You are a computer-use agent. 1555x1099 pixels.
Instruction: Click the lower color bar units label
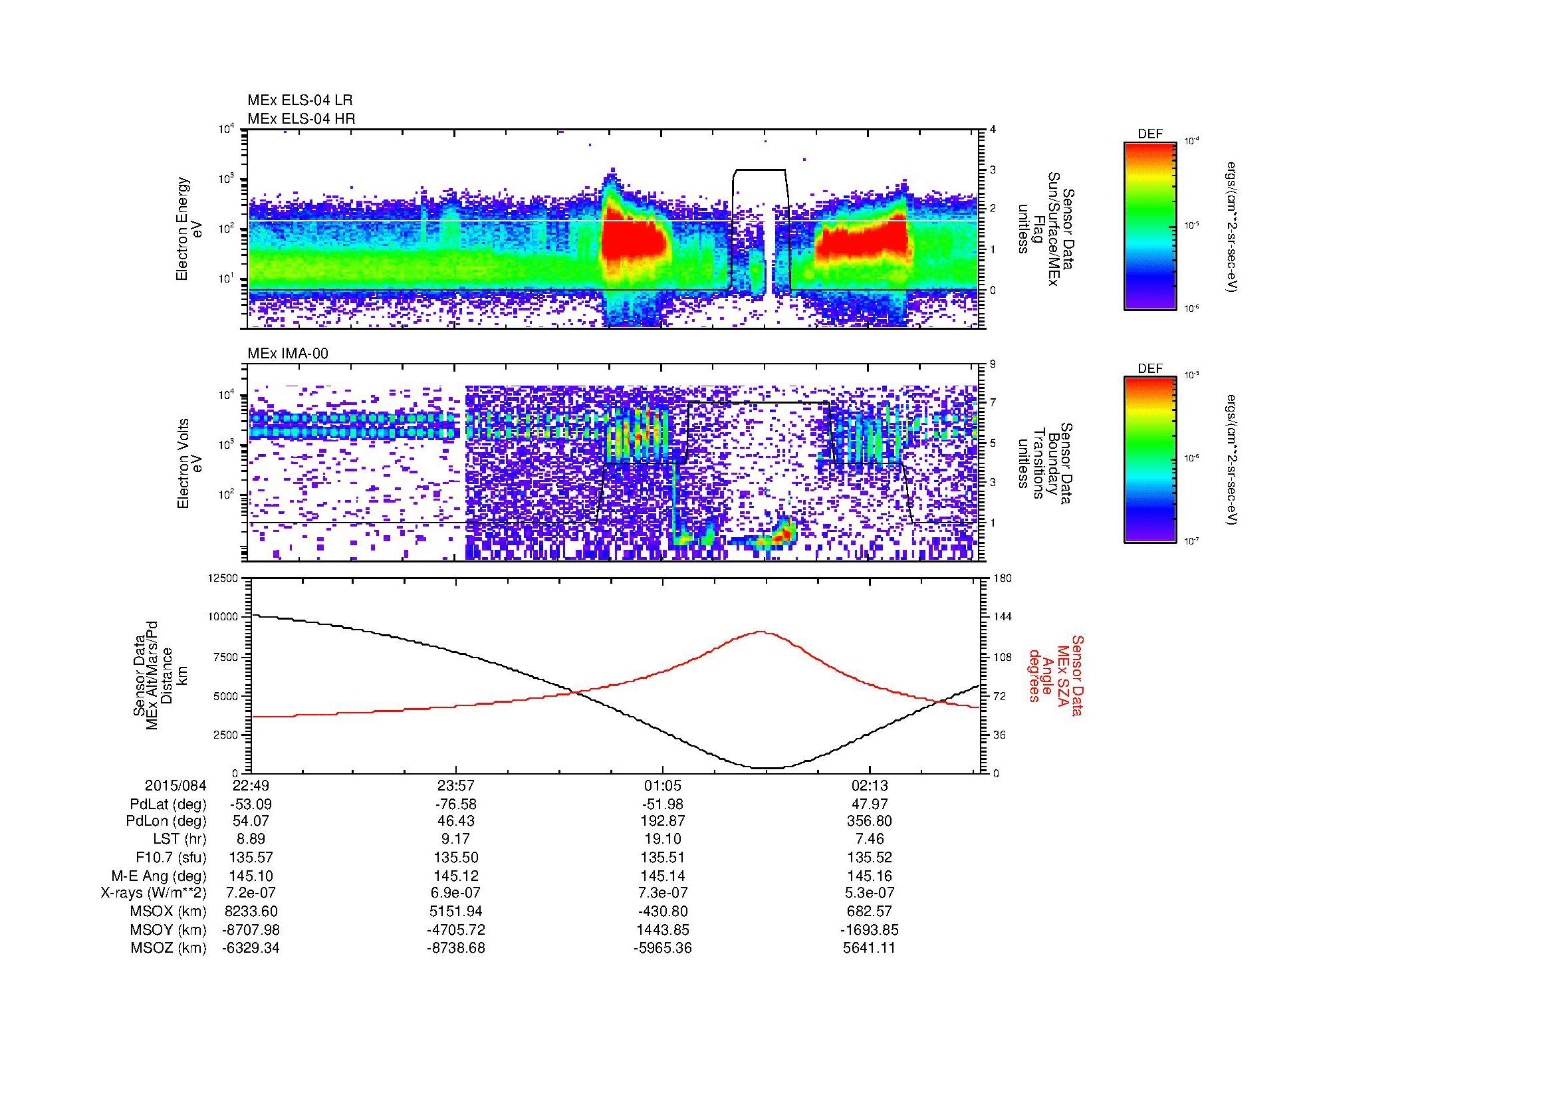1233,461
